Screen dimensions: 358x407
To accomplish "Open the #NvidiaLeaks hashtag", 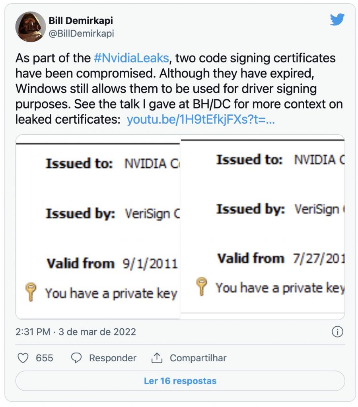I will [x=131, y=58].
